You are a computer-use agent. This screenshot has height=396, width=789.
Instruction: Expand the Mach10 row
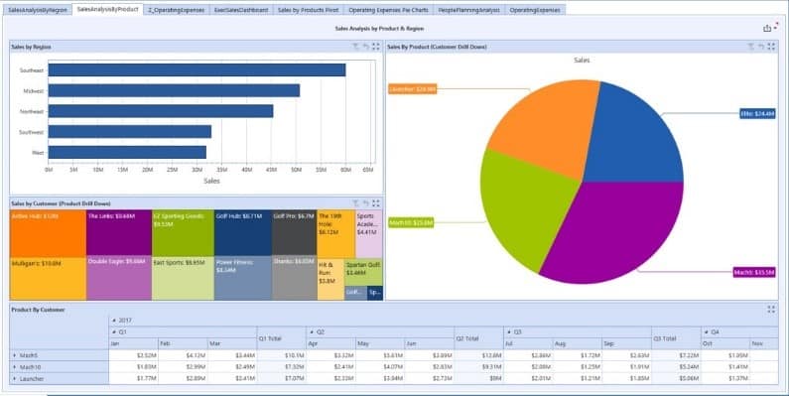point(15,367)
